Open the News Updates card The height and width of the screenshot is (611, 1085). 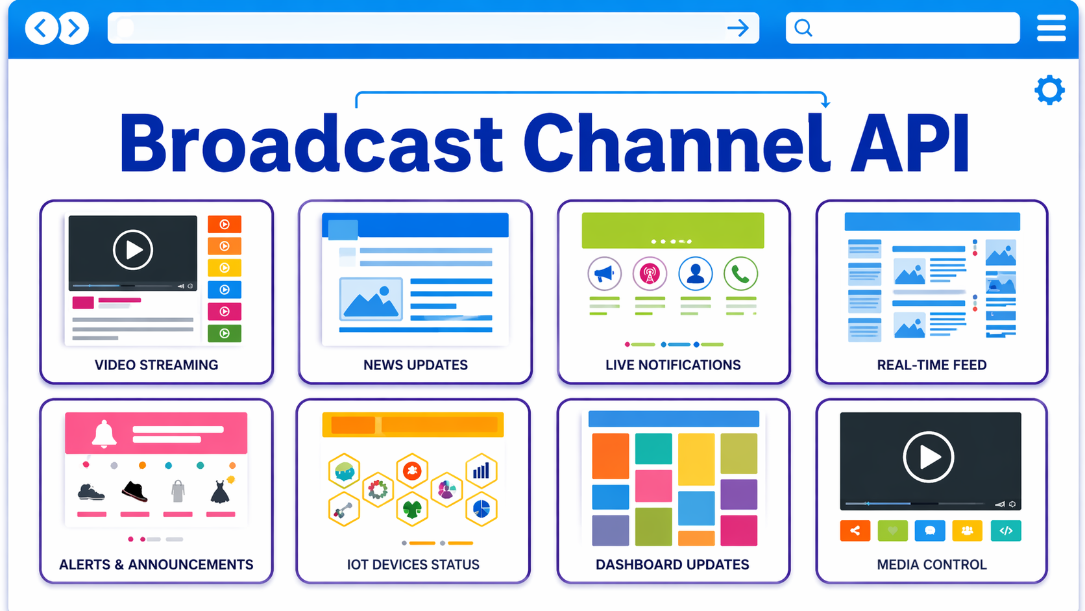pyautogui.click(x=415, y=292)
